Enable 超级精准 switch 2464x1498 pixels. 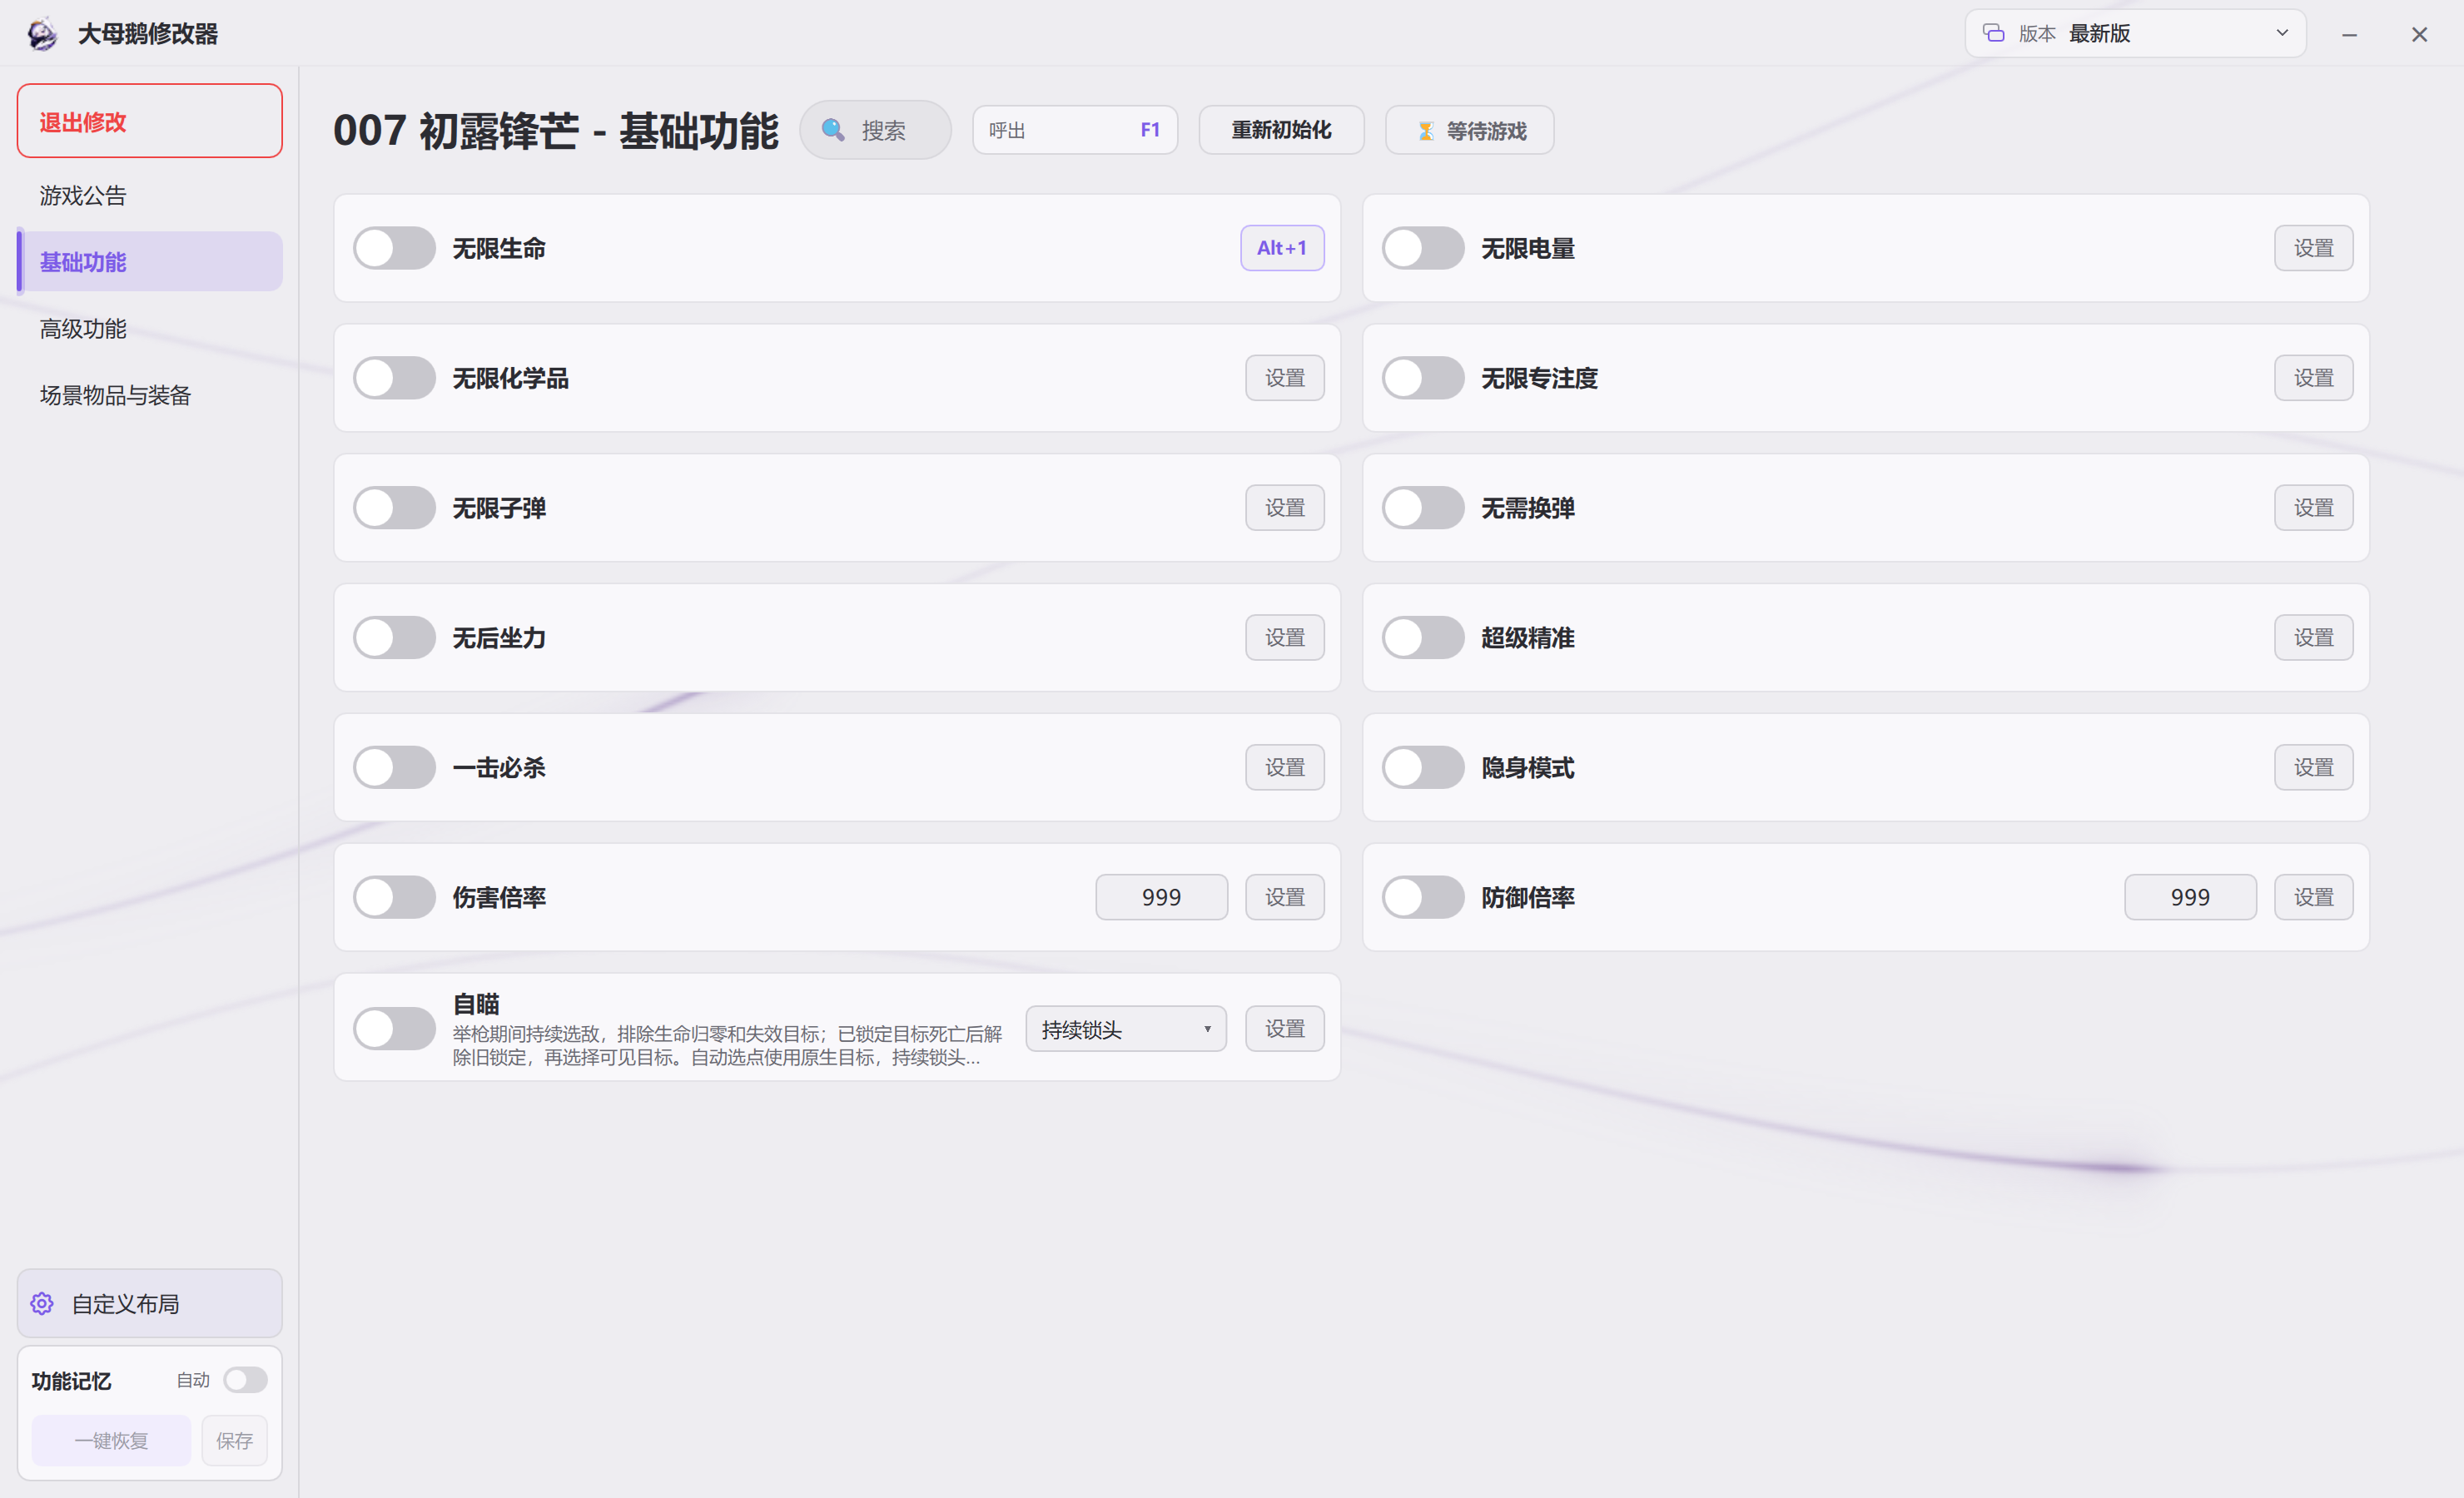[x=1423, y=637]
